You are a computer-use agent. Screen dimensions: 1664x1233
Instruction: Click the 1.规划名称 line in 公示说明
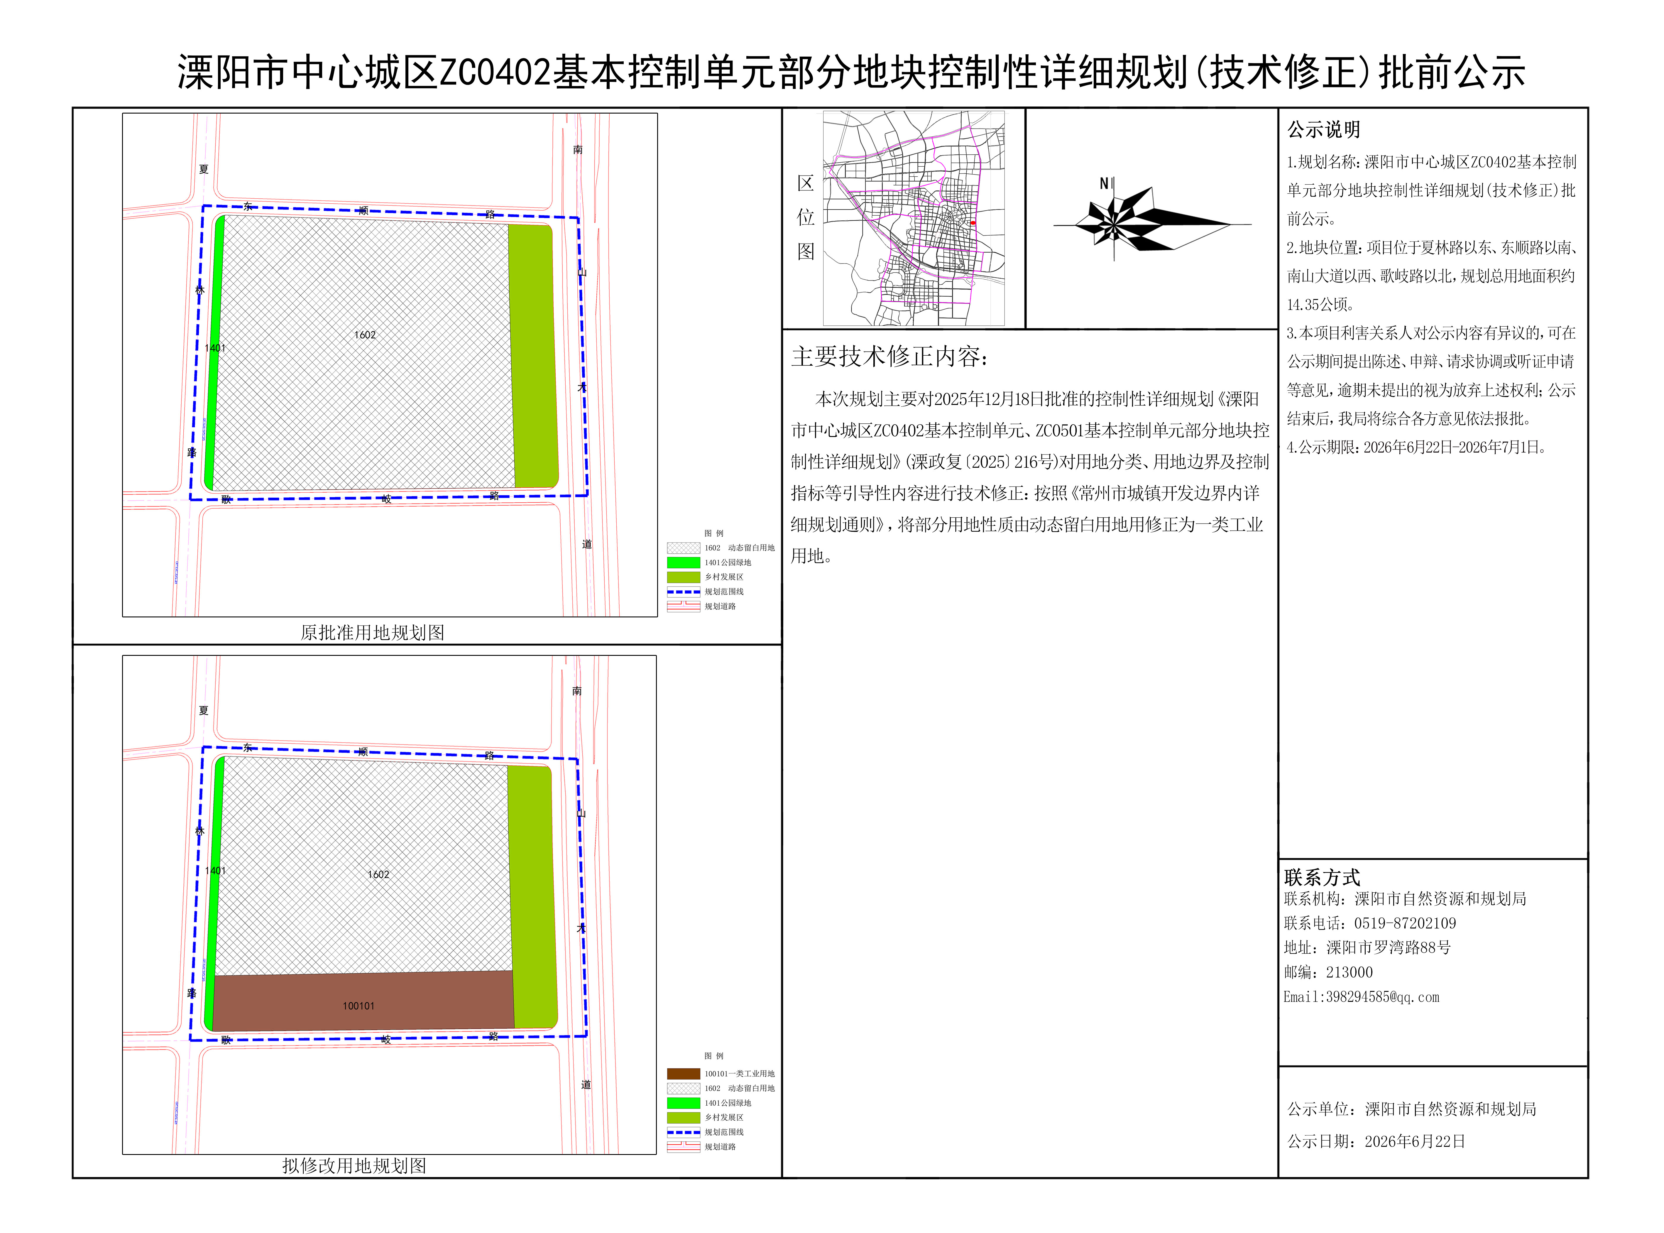tap(1432, 162)
